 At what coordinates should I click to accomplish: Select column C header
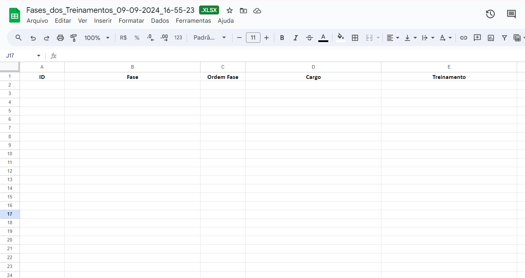[x=223, y=67]
